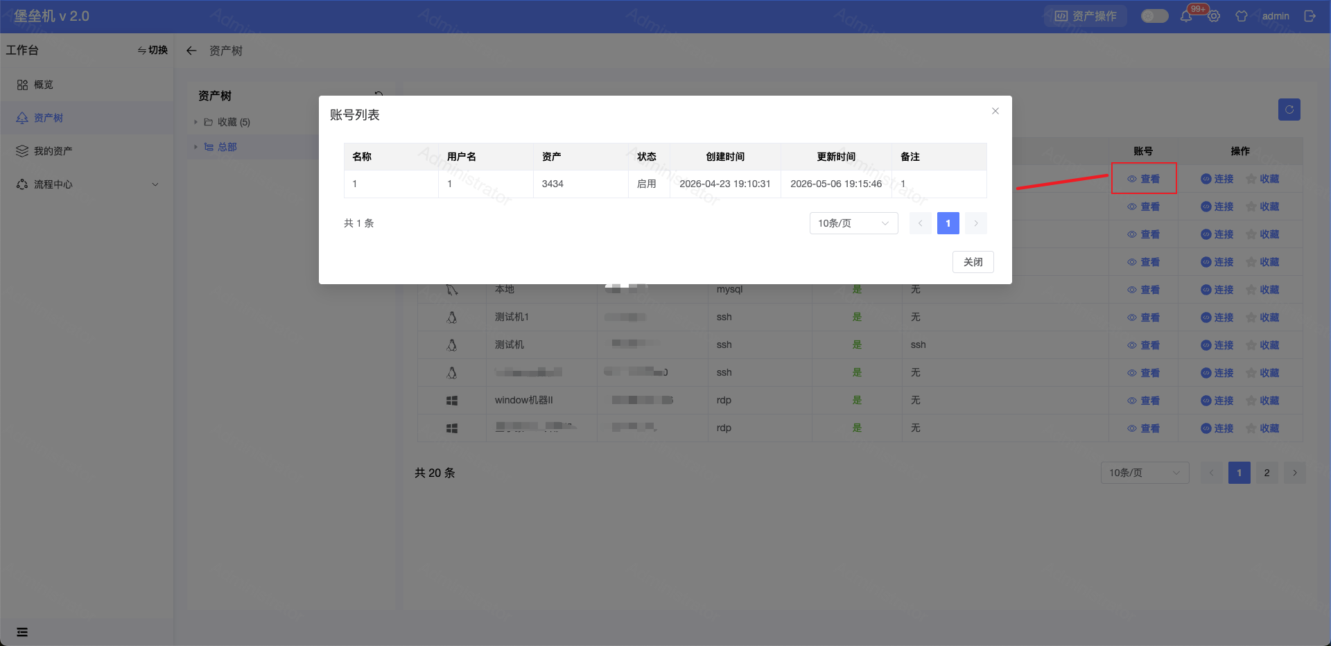The height and width of the screenshot is (646, 1331).
Task: Click the Windows icon of window机器II row
Action: pos(452,401)
